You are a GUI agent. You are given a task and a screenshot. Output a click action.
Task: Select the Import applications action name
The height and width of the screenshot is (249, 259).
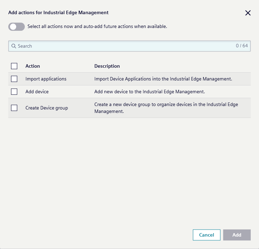coord(46,79)
